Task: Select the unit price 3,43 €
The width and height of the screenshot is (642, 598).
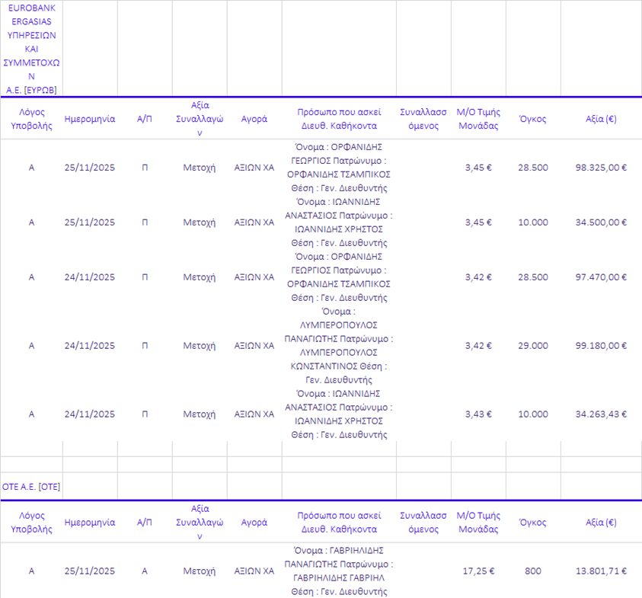Action: tap(478, 414)
